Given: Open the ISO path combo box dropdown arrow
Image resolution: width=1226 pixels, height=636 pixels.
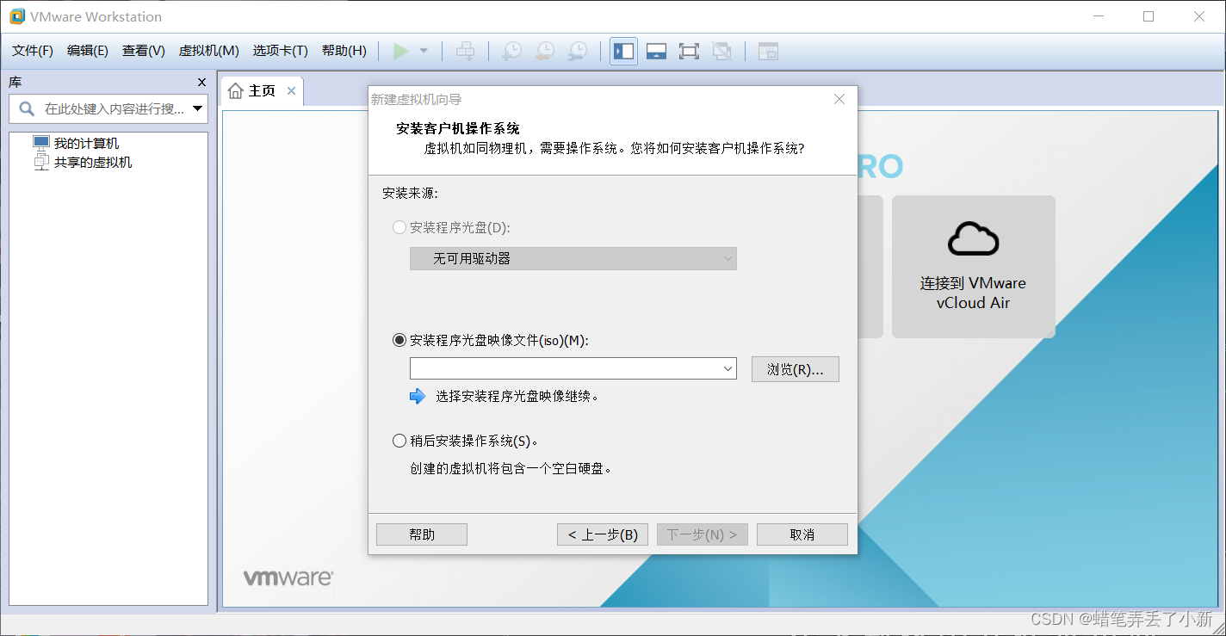Looking at the screenshot, I should [x=729, y=369].
